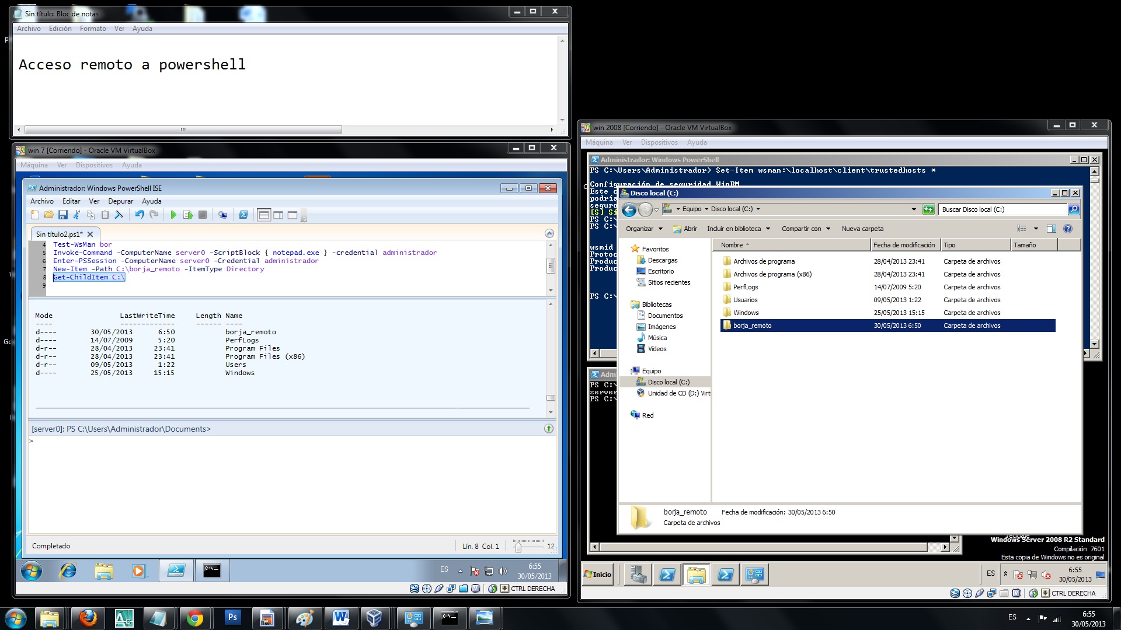Click the Buscar Disco local search field
Image resolution: width=1121 pixels, height=630 pixels.
pyautogui.click(x=1001, y=209)
